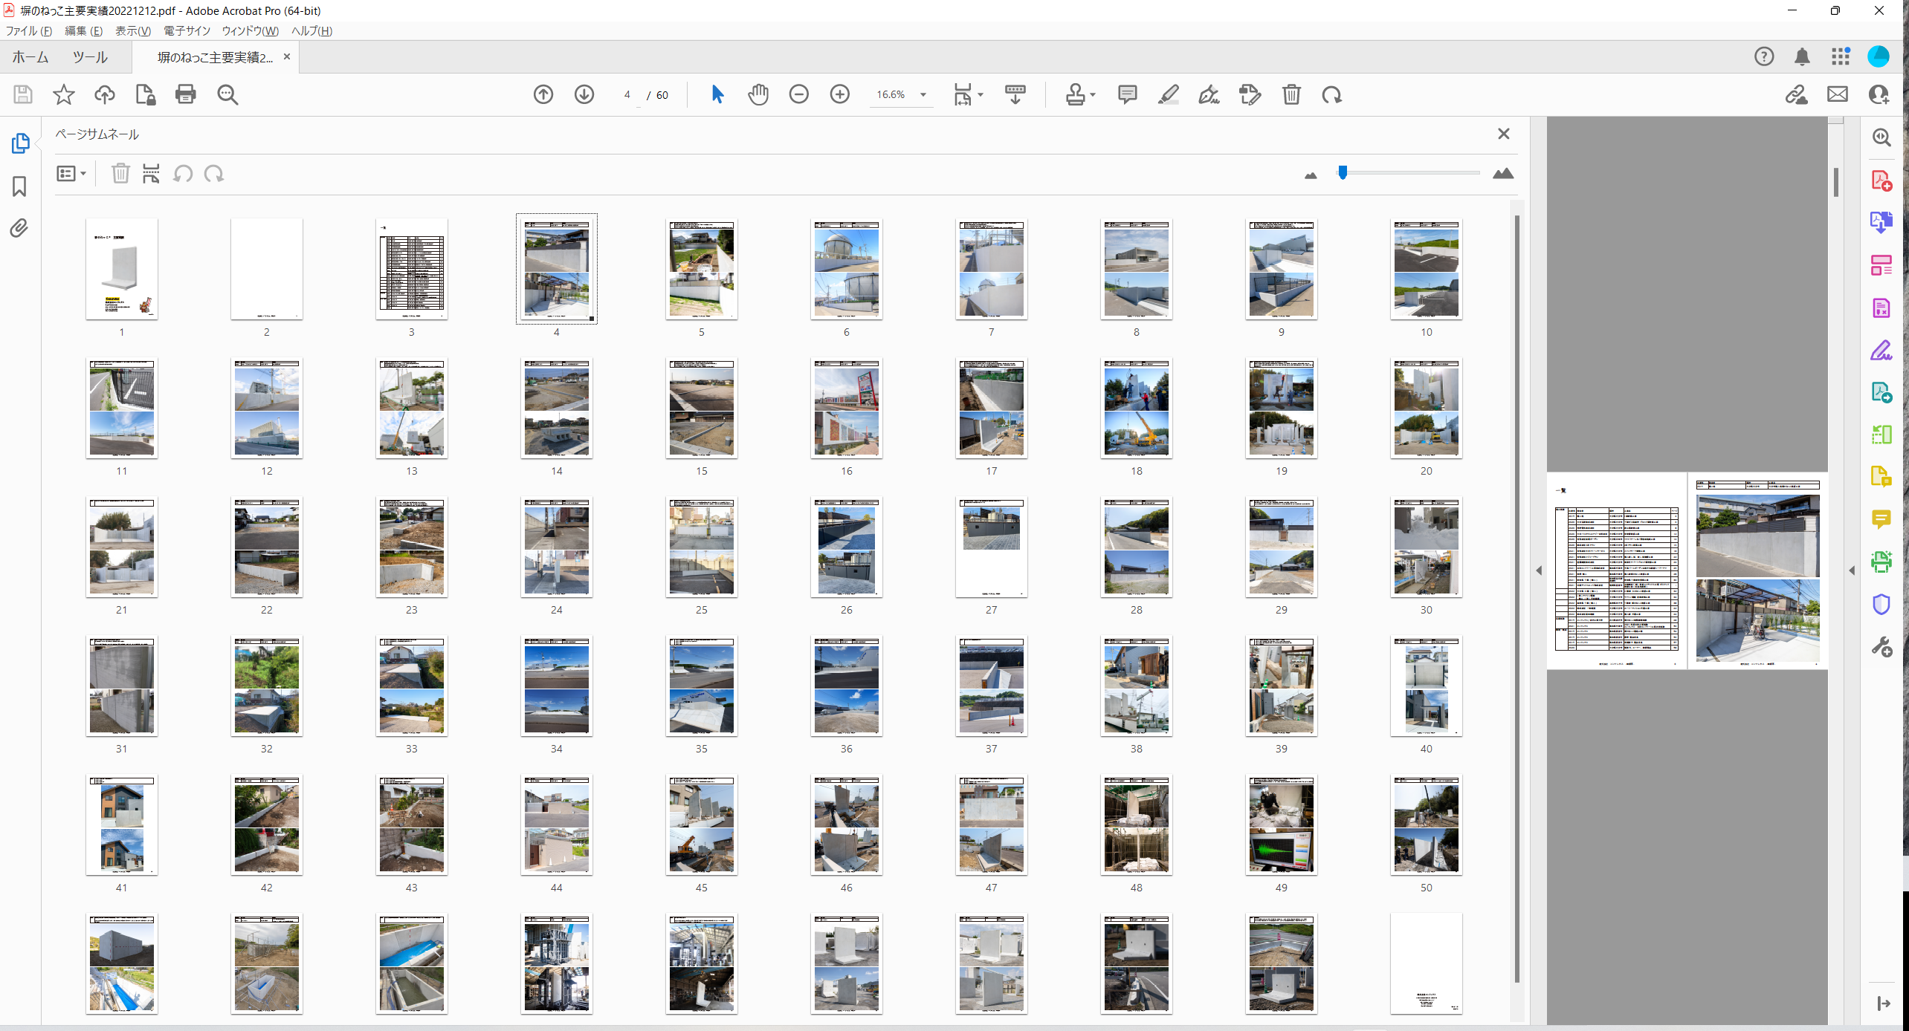This screenshot has width=1909, height=1031.
Task: Select page 27 thumbnail
Action: coord(991,547)
